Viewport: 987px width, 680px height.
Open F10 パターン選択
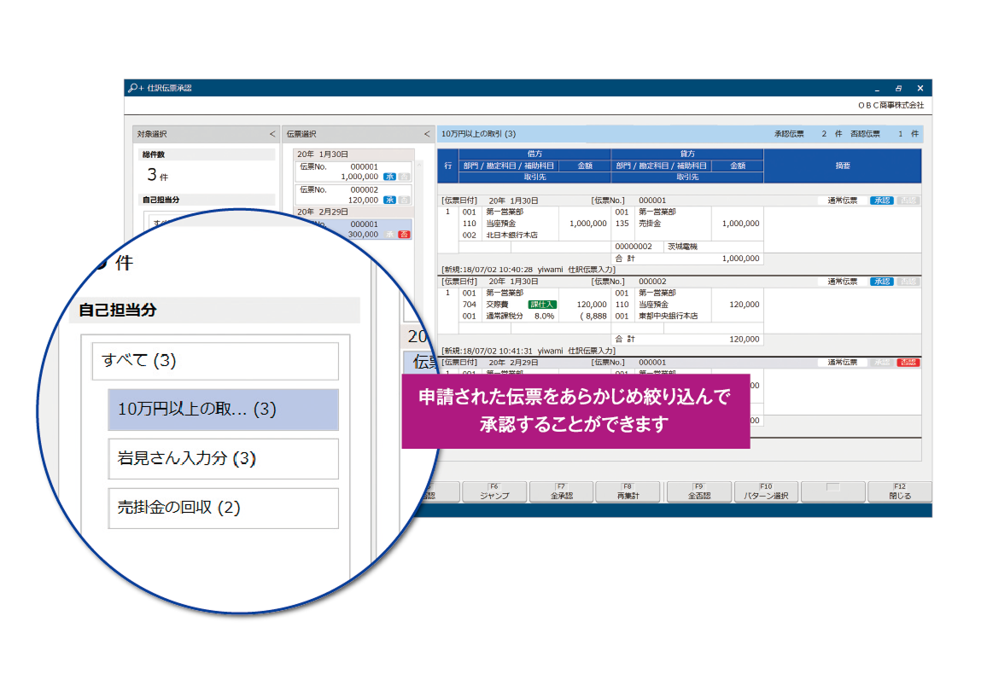click(x=766, y=492)
